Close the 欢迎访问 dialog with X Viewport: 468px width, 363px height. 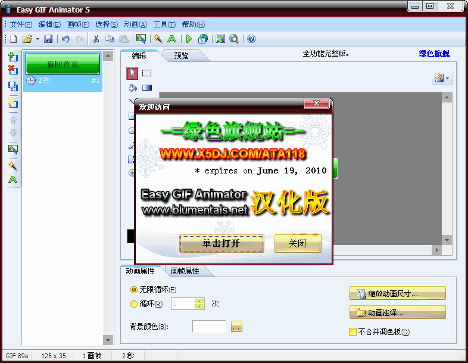(x=316, y=103)
